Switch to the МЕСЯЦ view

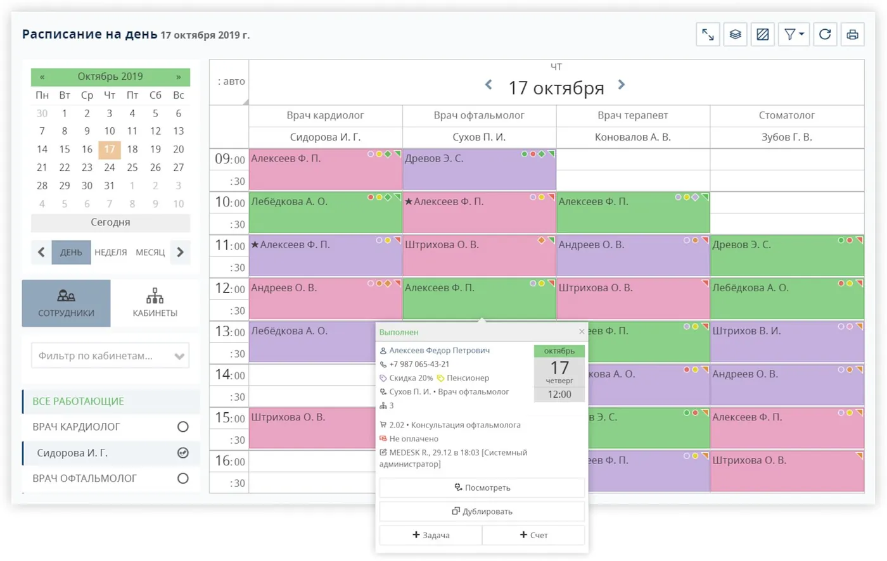click(150, 252)
